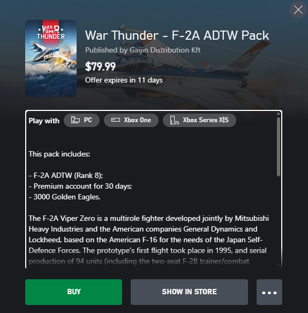Click the War Thunder cover art thumbnail
This screenshot has width=308, height=313.
coord(51,58)
